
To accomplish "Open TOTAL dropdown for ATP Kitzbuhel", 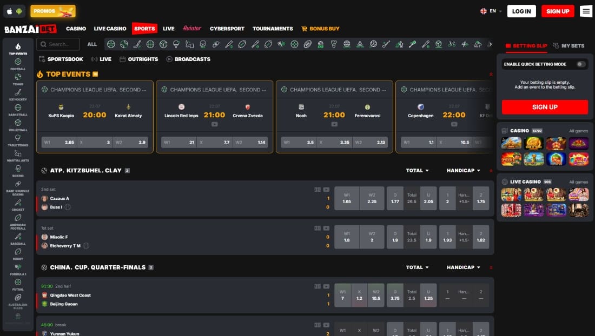I will (418, 171).
